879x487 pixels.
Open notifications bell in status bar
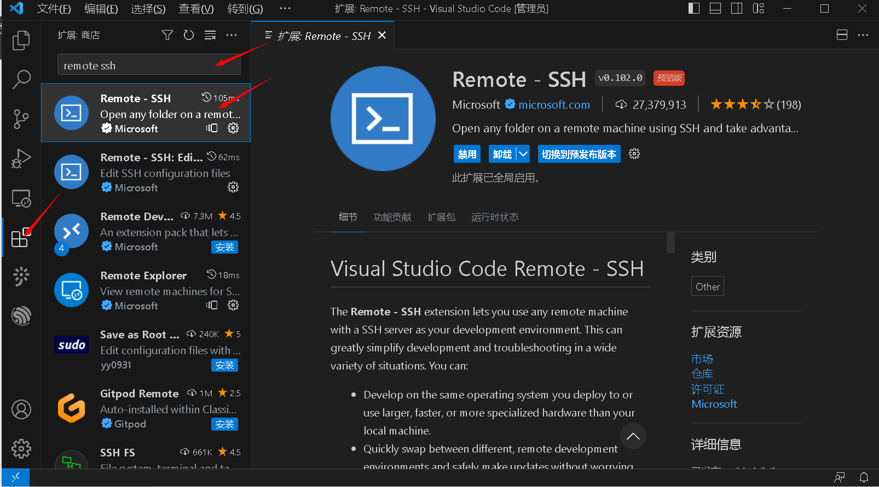pos(864,478)
